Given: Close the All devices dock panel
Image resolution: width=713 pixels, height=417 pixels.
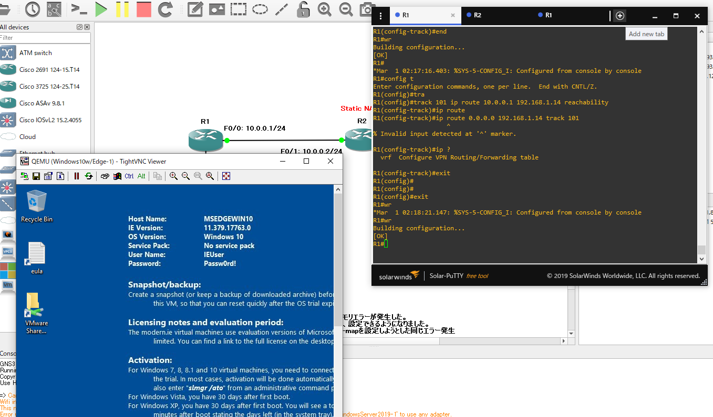Looking at the screenshot, I should (87, 27).
